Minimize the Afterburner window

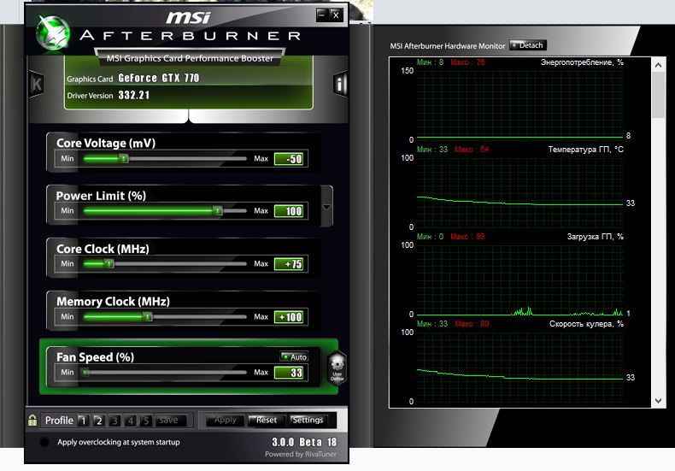click(x=321, y=15)
